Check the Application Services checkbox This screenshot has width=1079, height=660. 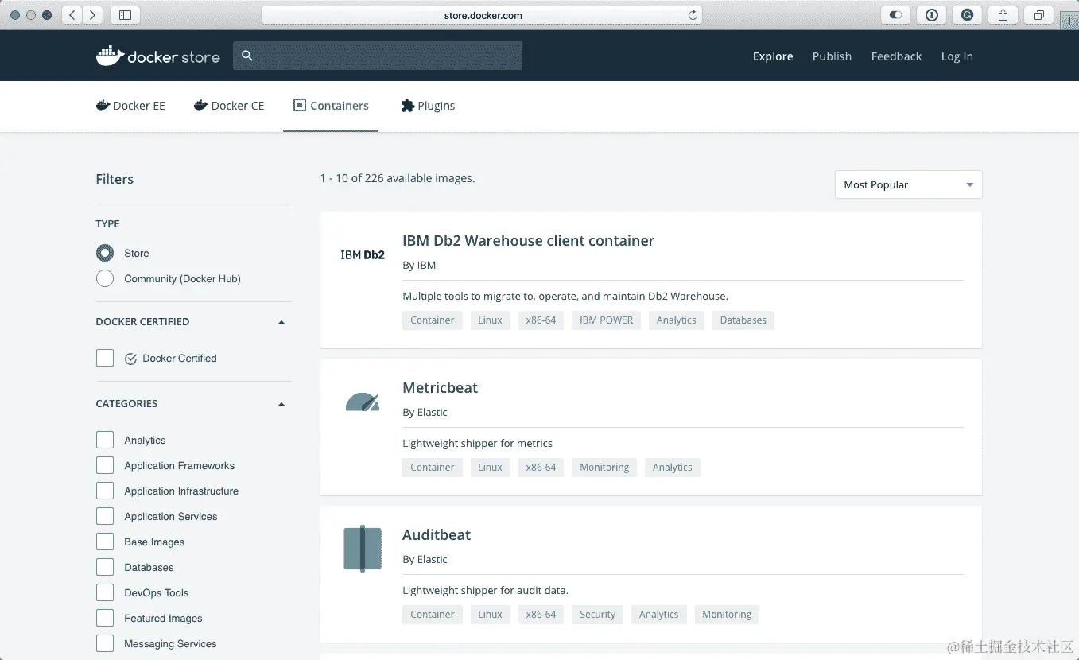click(x=105, y=516)
